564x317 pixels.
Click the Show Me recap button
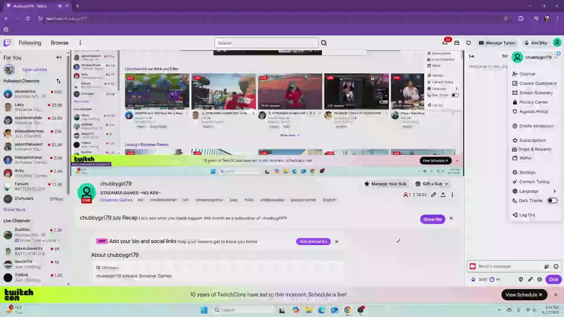tap(432, 219)
